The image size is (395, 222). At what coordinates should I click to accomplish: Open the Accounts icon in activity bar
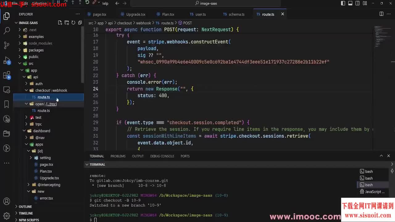coord(6,202)
